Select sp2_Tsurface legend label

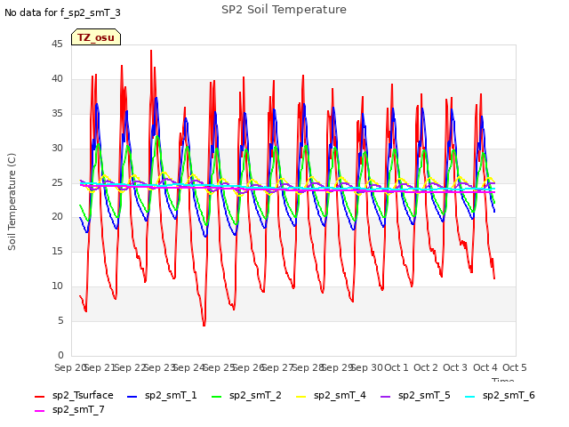coord(83,395)
